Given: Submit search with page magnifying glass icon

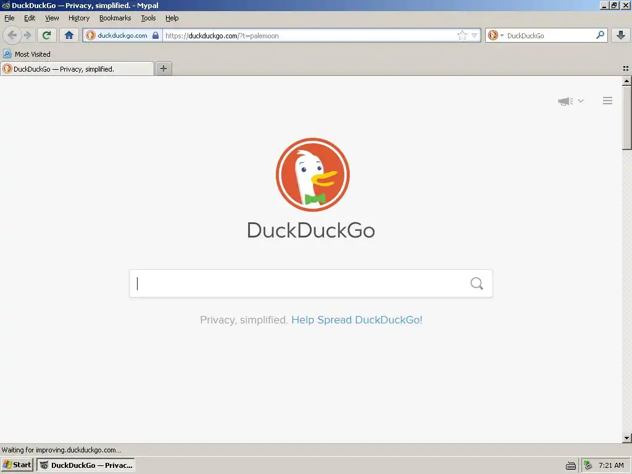Looking at the screenshot, I should (477, 283).
